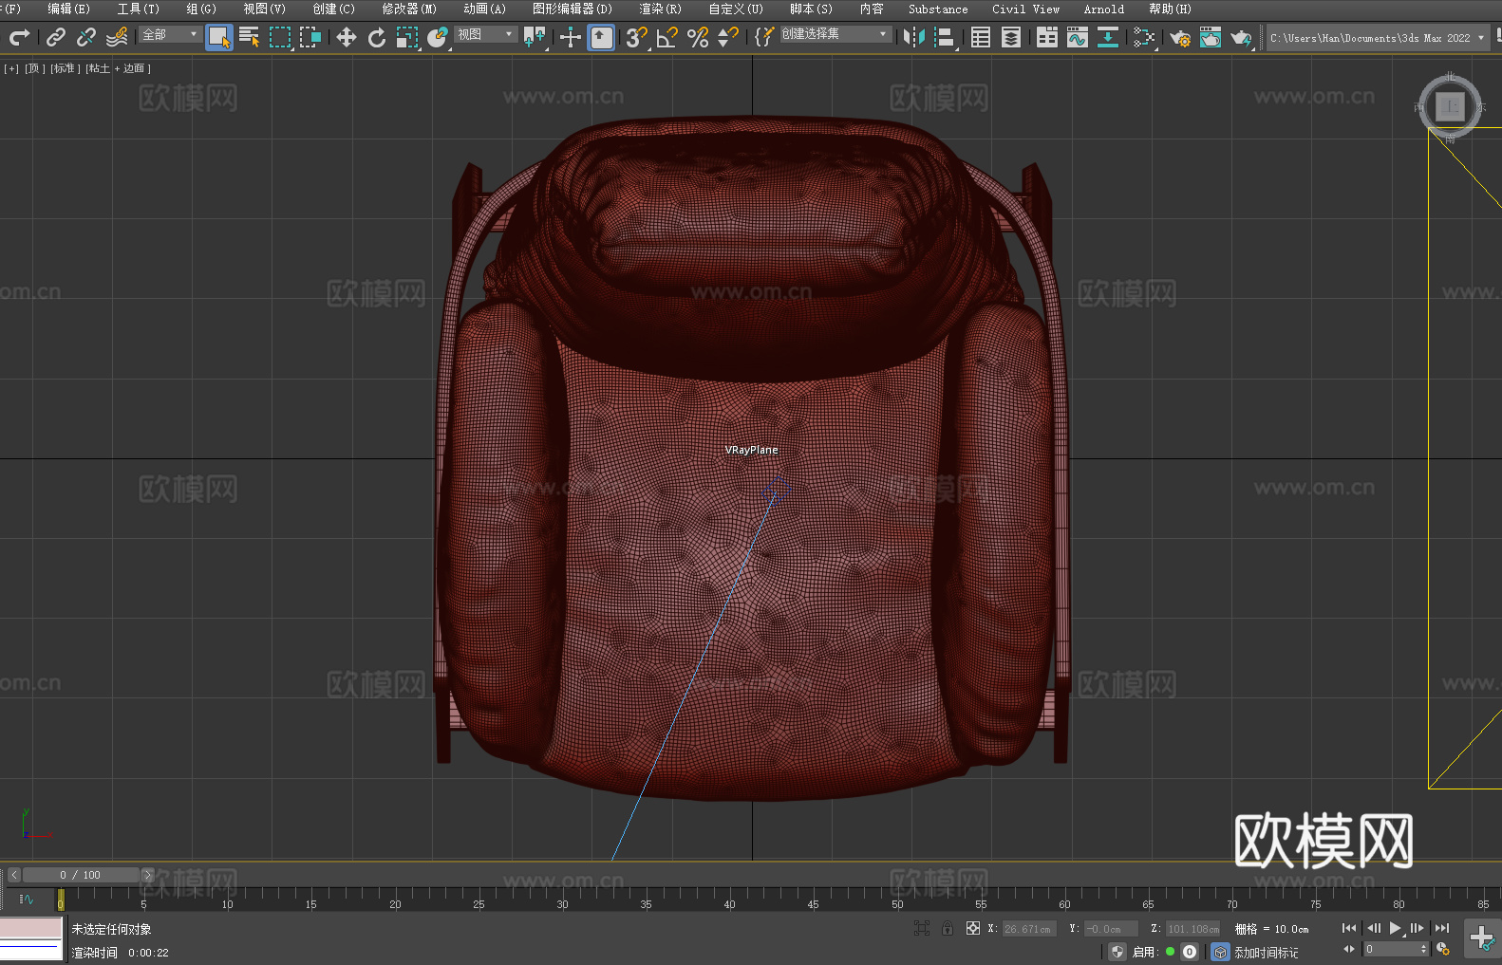This screenshot has width=1502, height=965.
Task: Open the Arnold menu
Action: (1104, 9)
